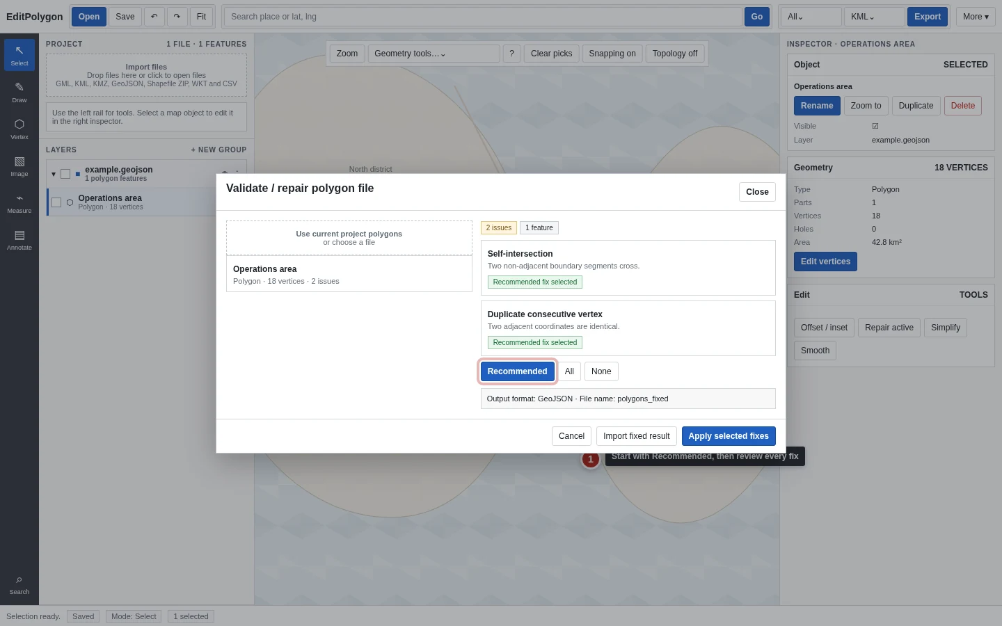Click the Save button
Viewport: 1002px width, 626px height.
125,17
